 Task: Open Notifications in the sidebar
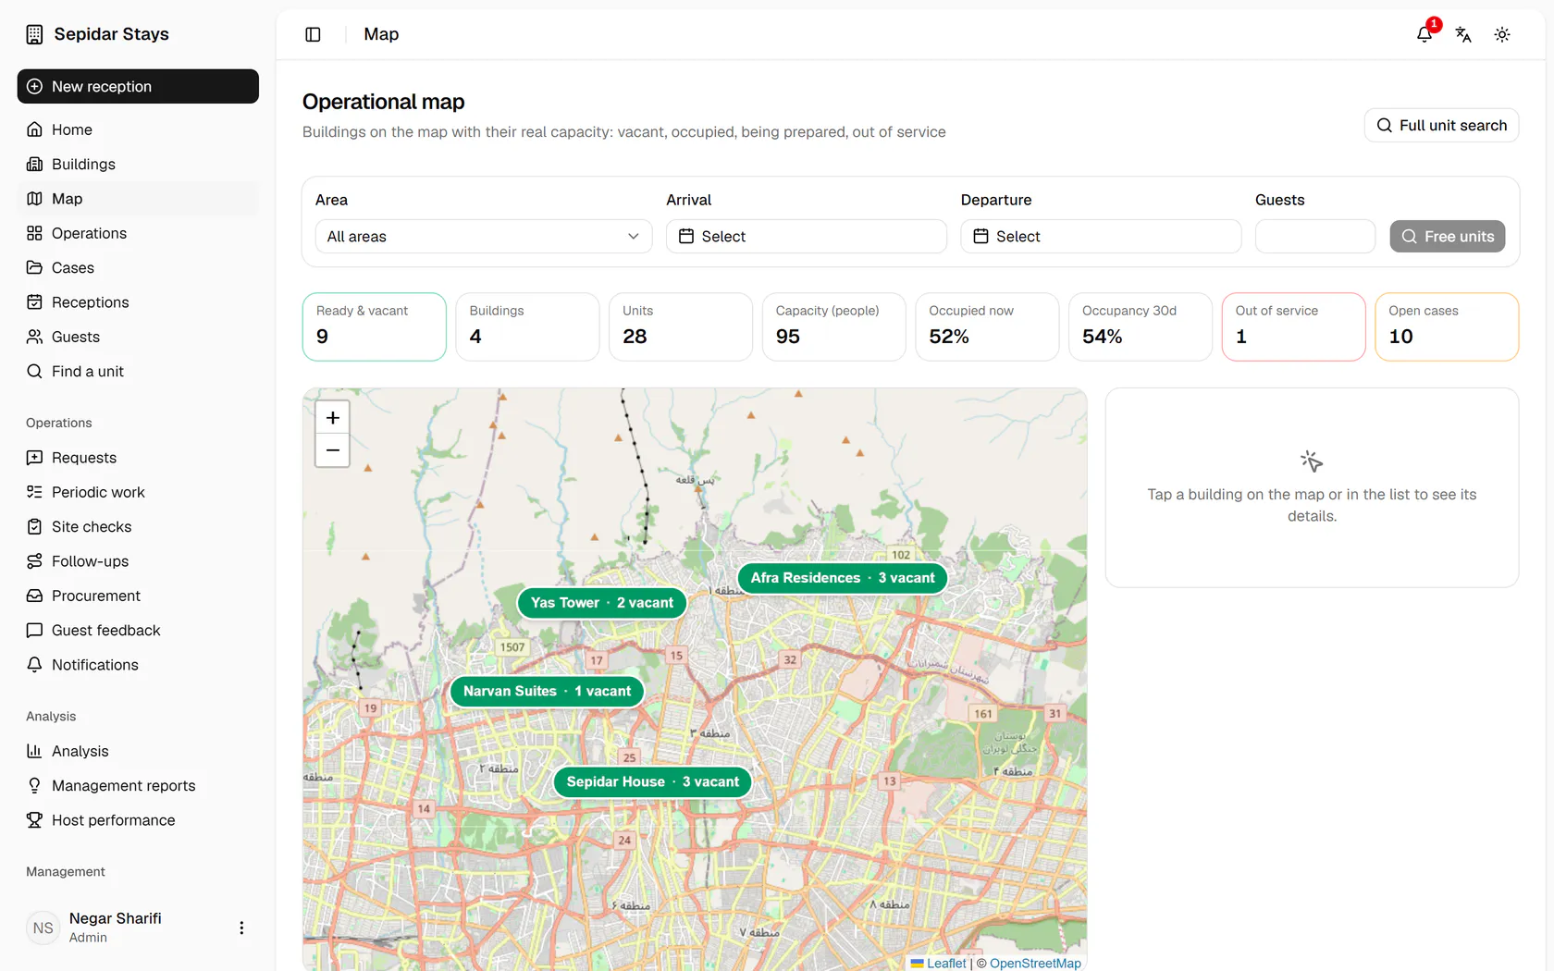[x=138, y=665]
